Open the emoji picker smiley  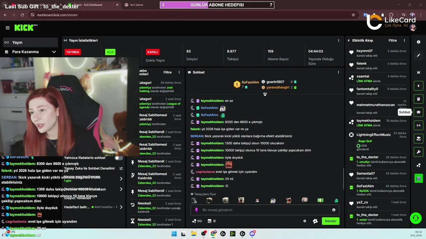[334, 210]
